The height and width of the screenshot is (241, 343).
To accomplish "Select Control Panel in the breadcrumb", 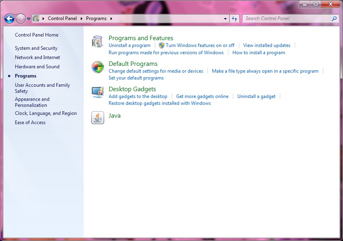I will click(x=62, y=18).
